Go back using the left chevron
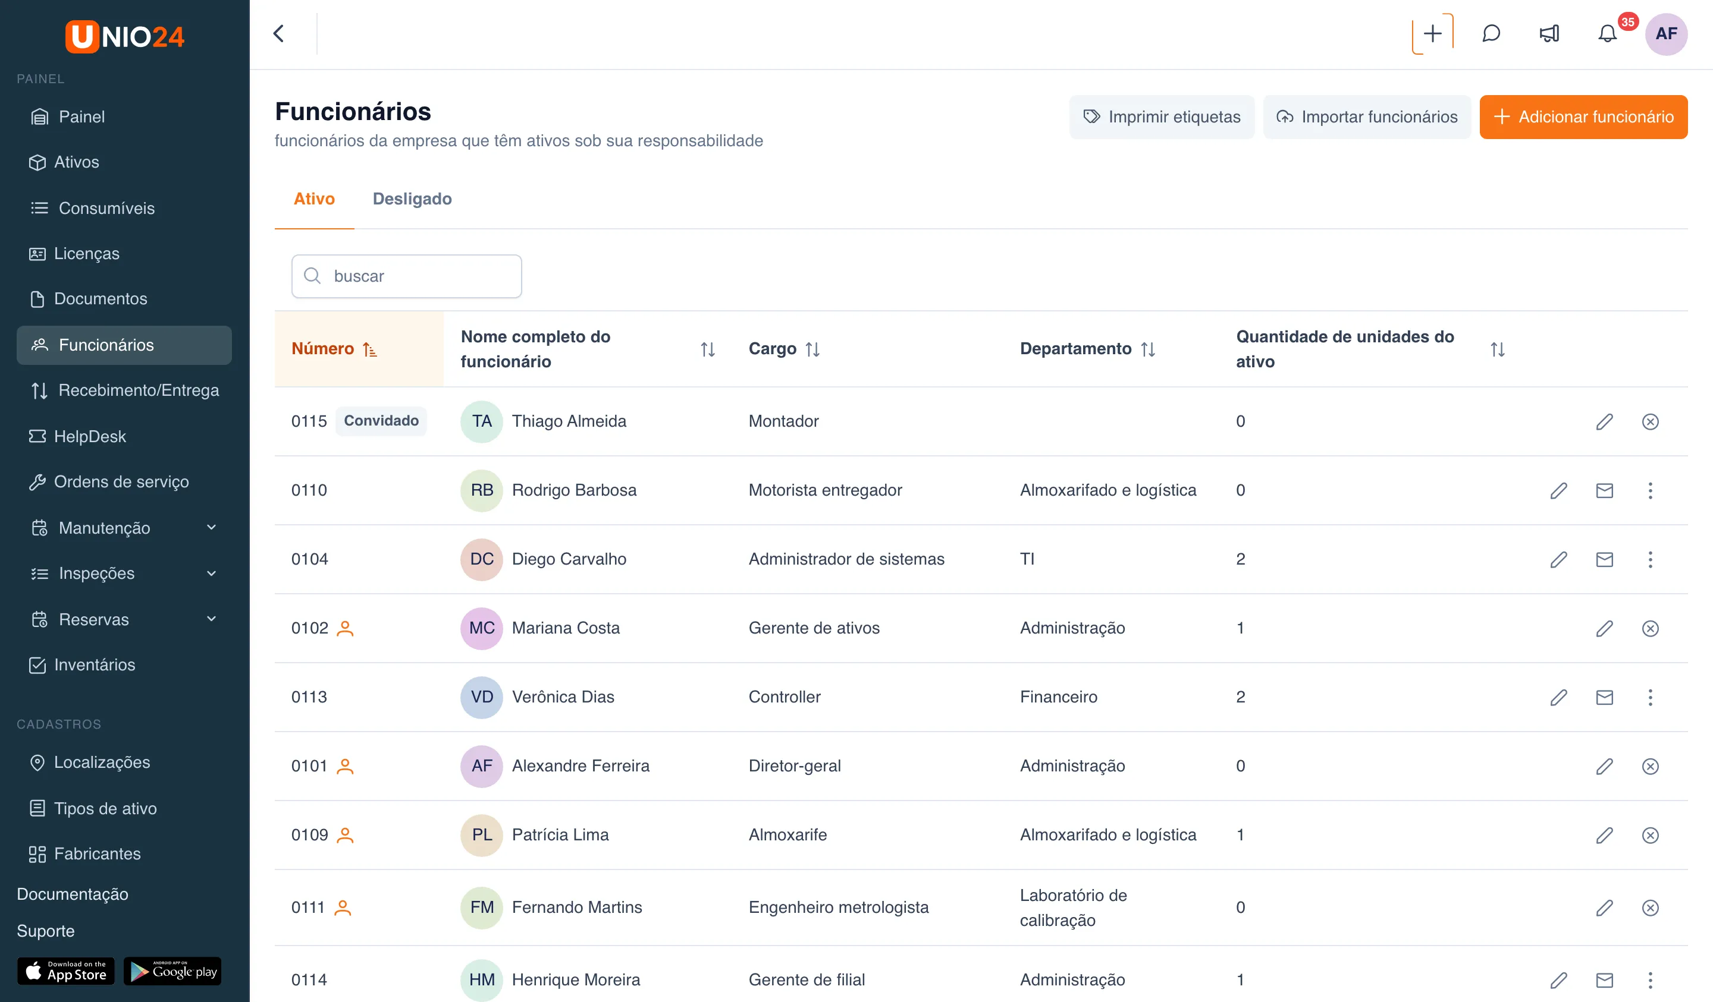Image resolution: width=1713 pixels, height=1002 pixels. tap(279, 33)
